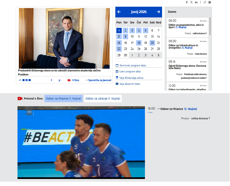
Task: Click the Seje Državnega zbora crest icon
Action: 117,77
